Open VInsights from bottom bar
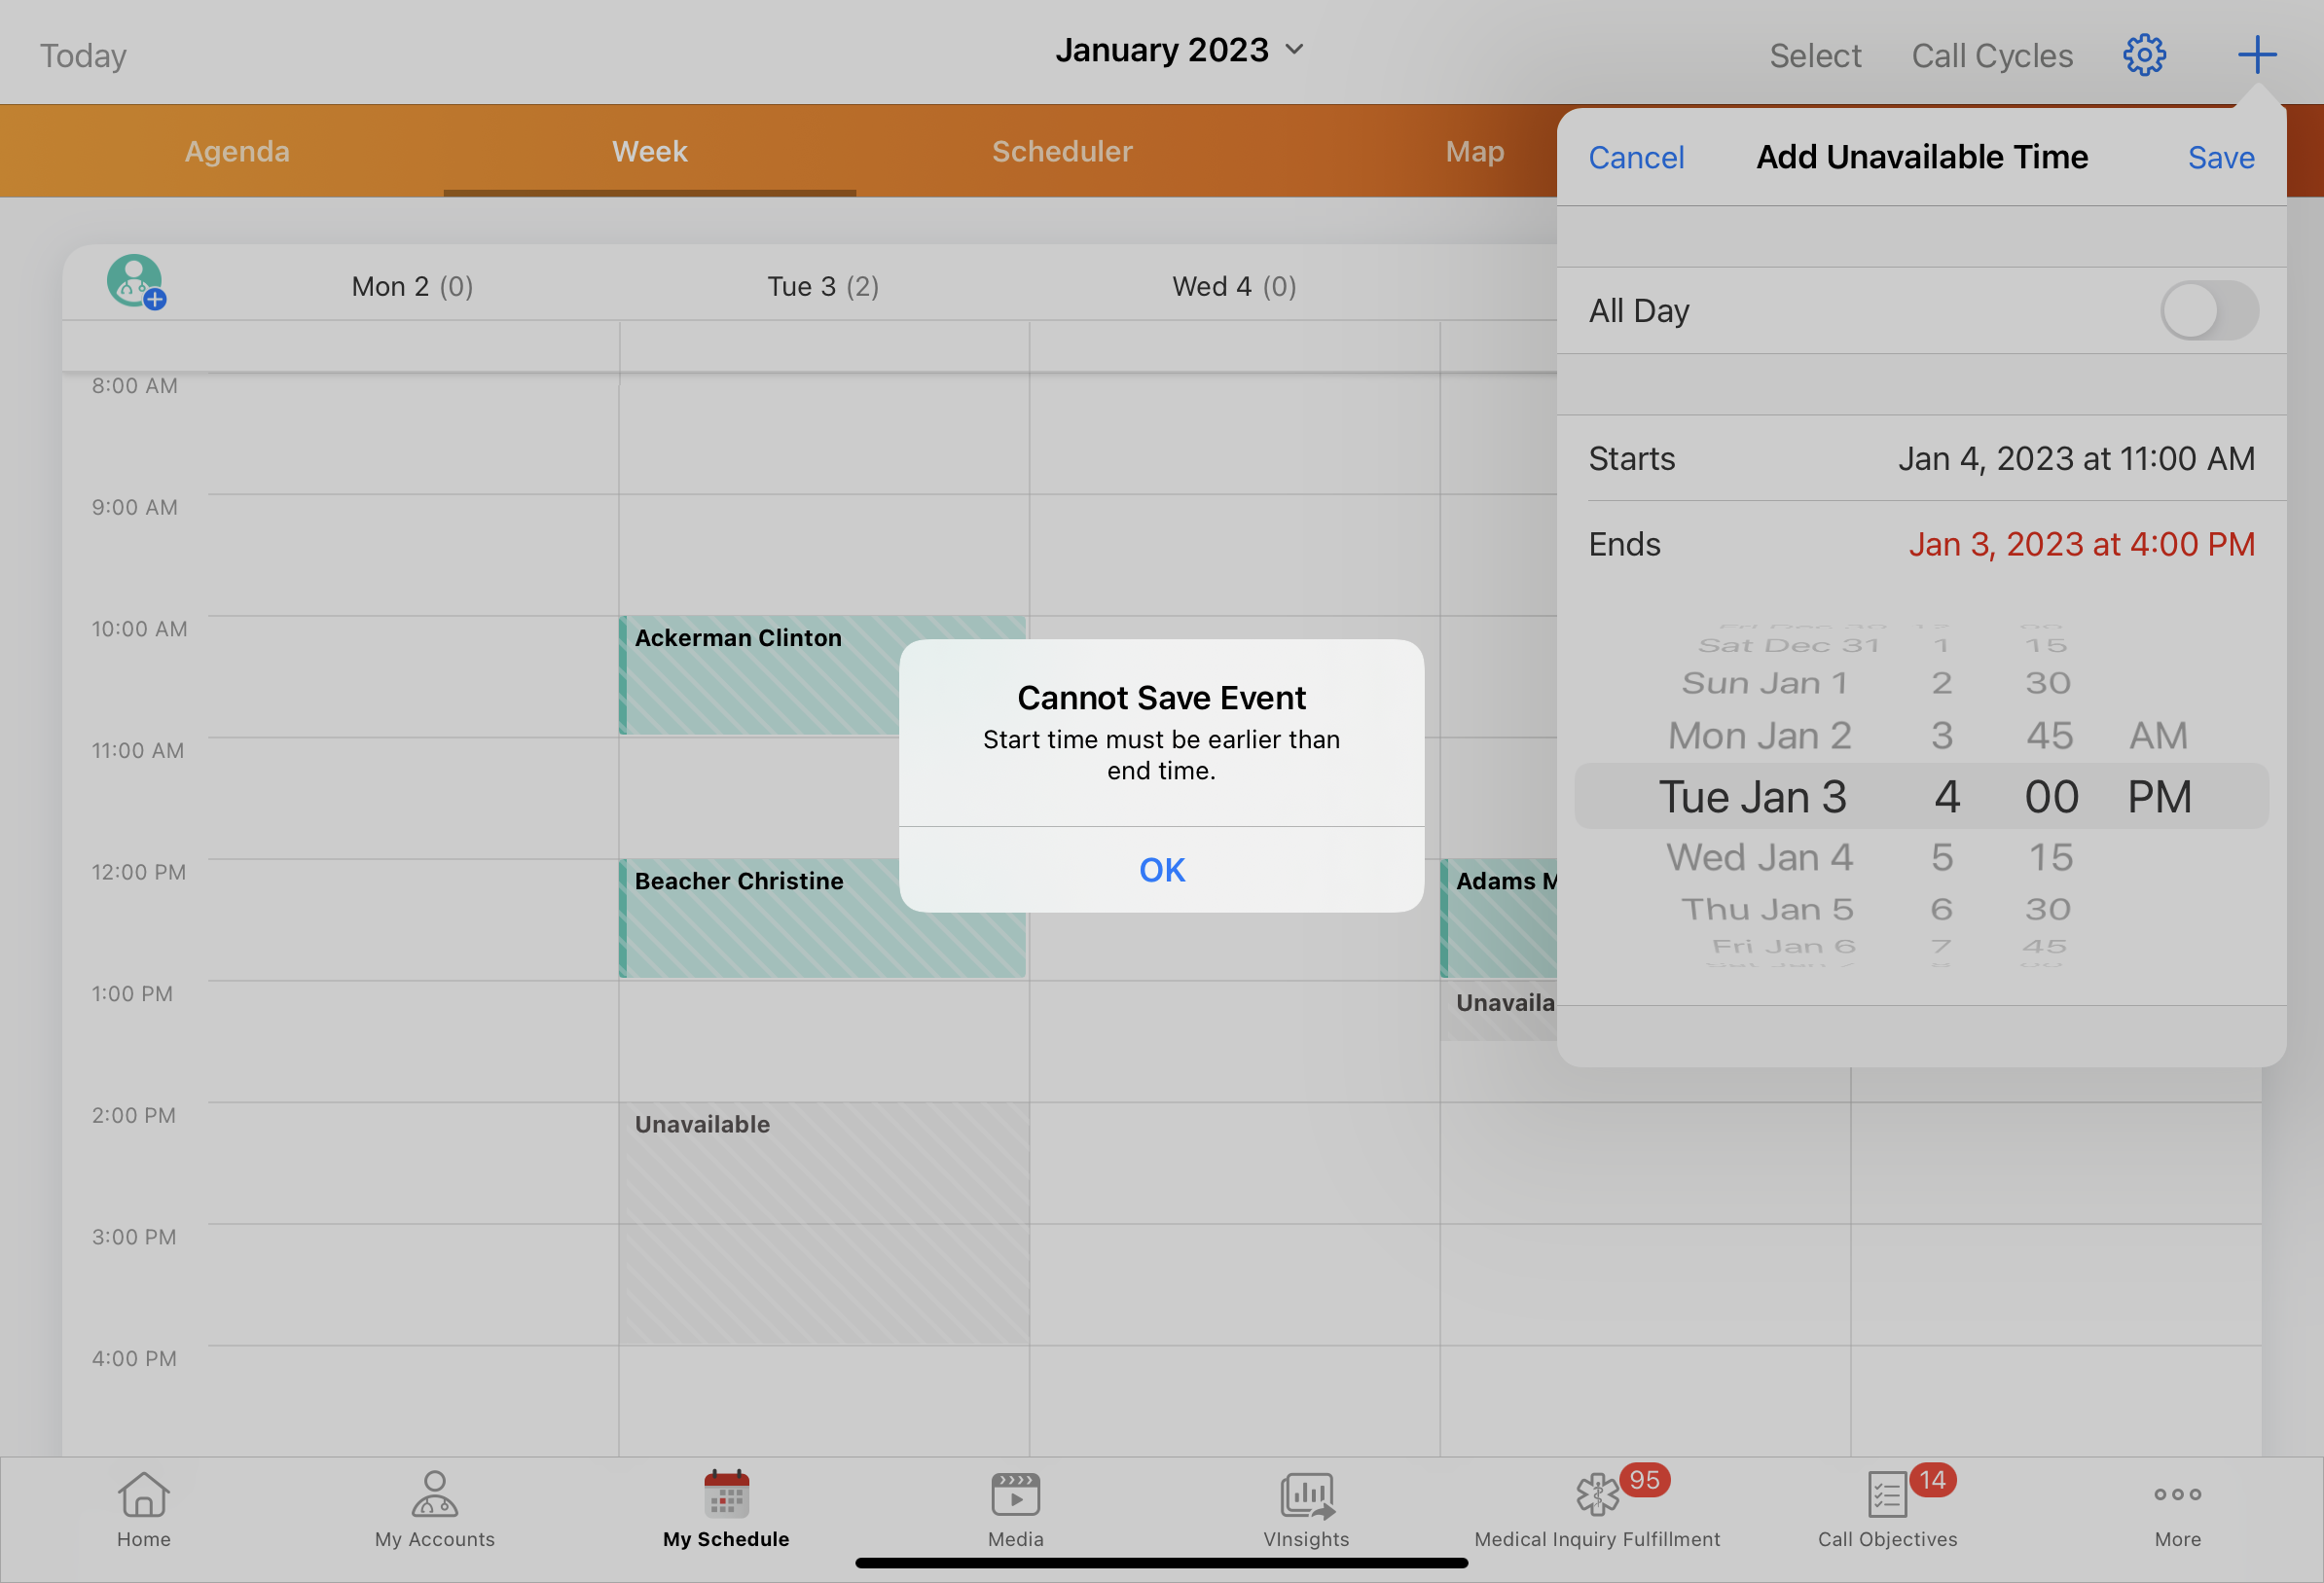2324x1583 pixels. point(1306,1508)
